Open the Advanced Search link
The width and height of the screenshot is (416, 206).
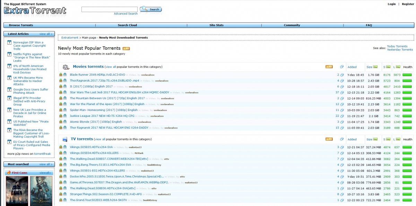126,14
